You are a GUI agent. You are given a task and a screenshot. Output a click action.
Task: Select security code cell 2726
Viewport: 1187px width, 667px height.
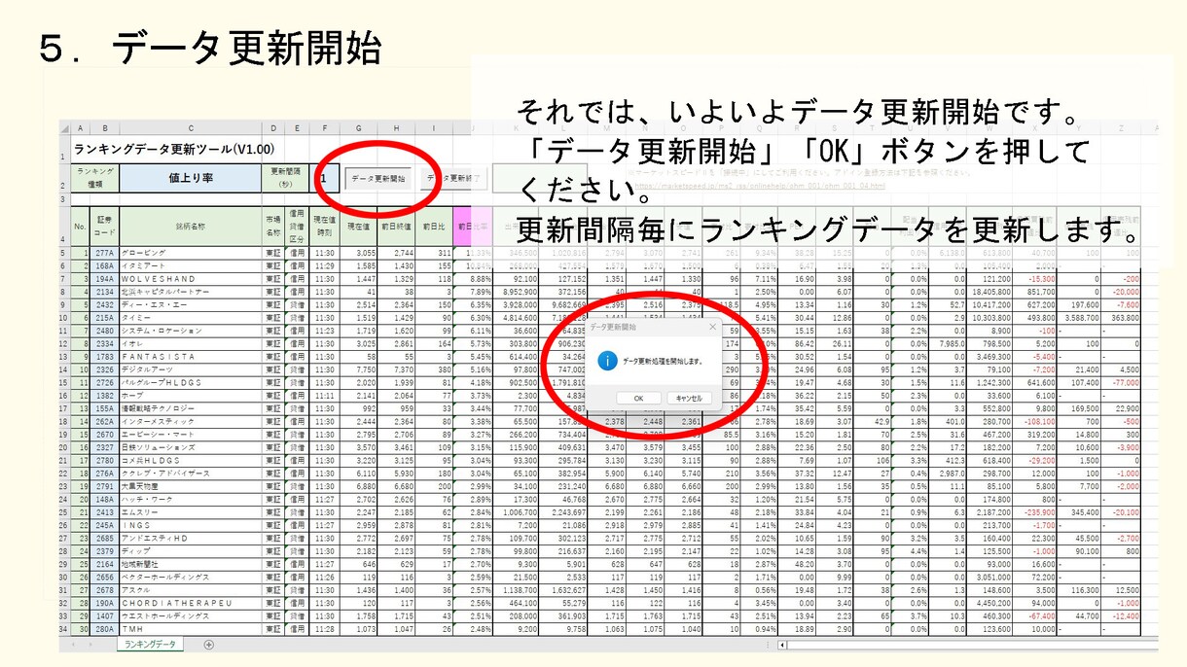tap(103, 381)
